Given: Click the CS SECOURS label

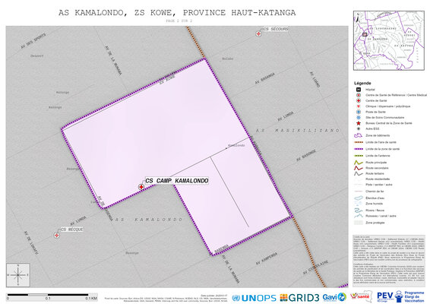Looking at the screenshot, I should (x=276, y=29).
